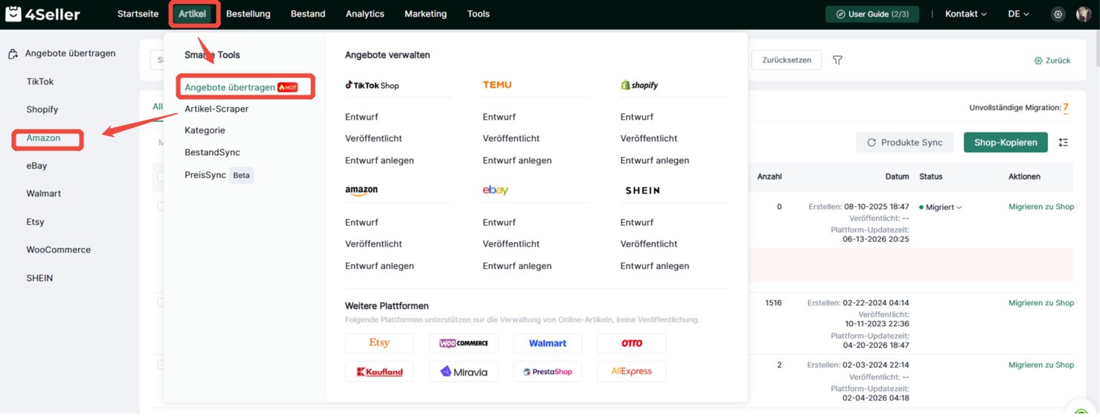Click the Zurück link
This screenshot has height=417, width=1100.
point(1052,60)
